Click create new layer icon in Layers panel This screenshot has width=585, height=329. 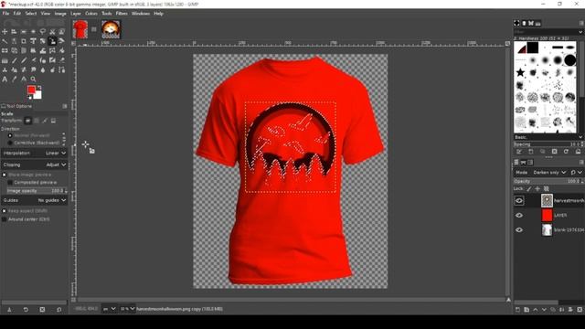(518, 310)
